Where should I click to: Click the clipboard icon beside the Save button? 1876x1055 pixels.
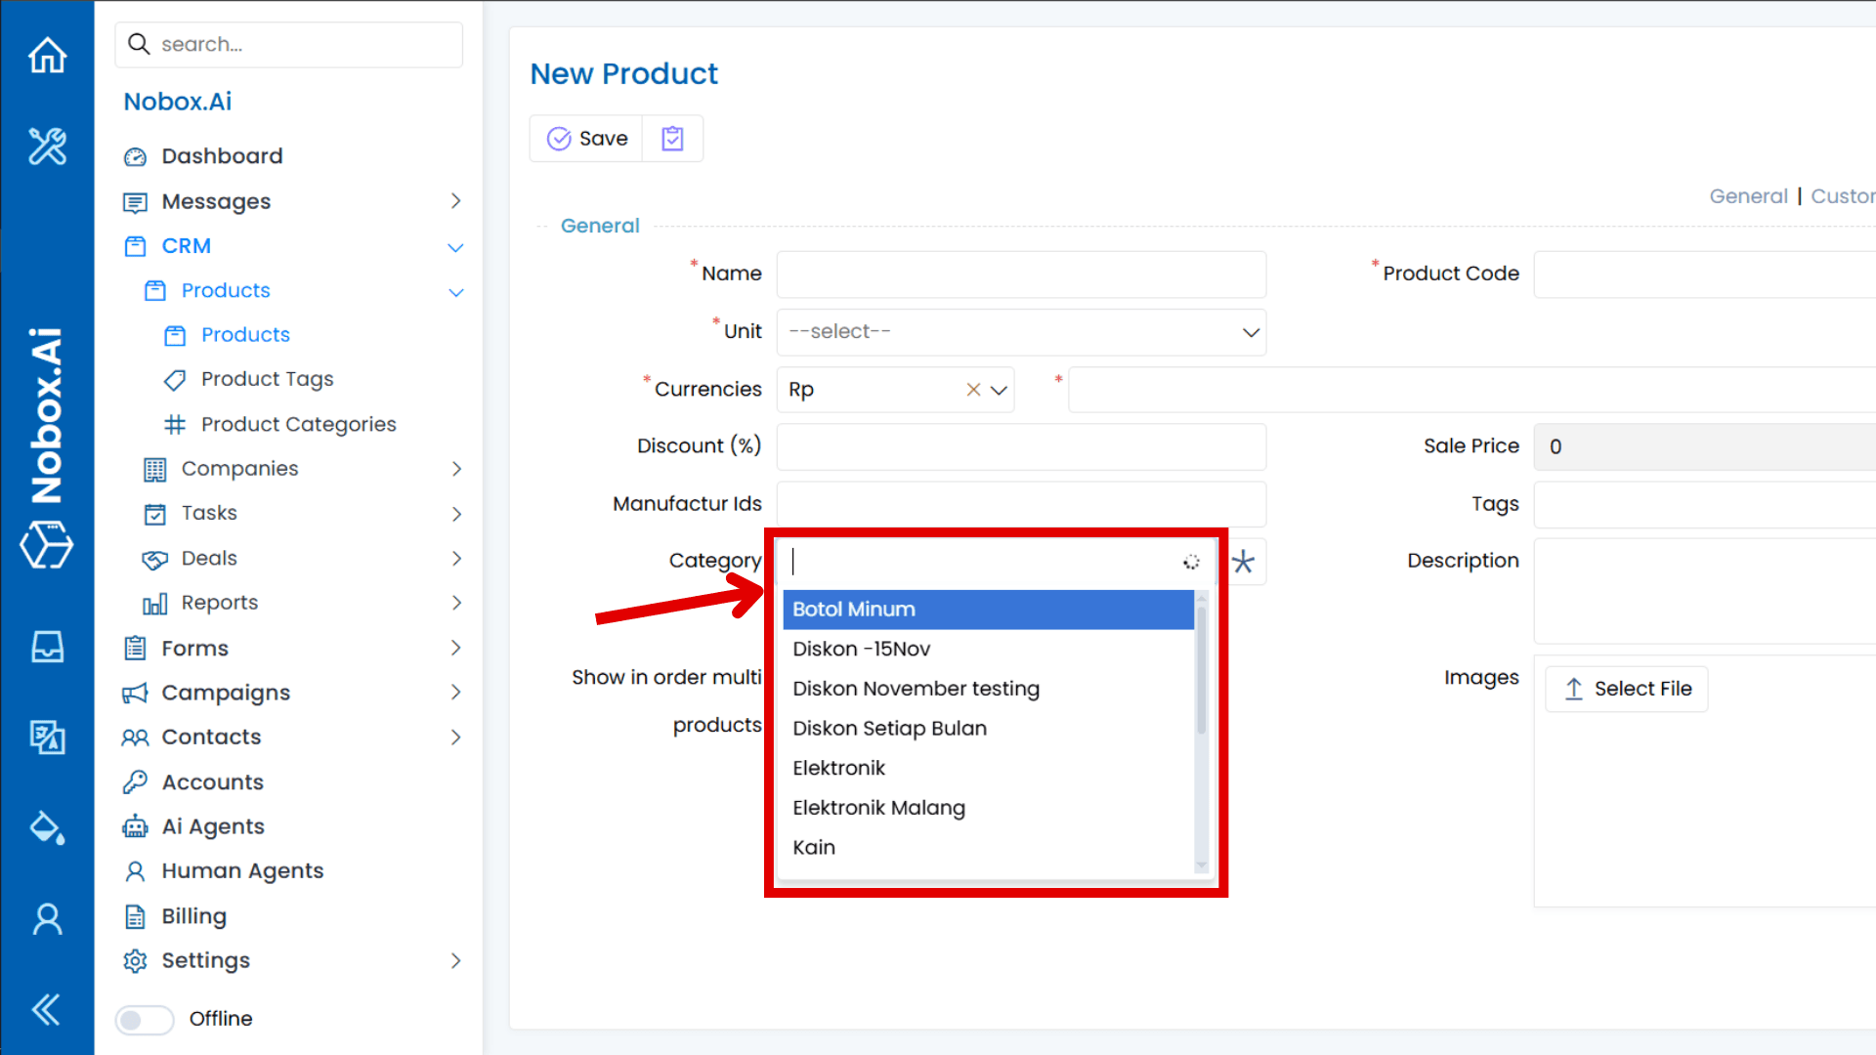tap(672, 138)
